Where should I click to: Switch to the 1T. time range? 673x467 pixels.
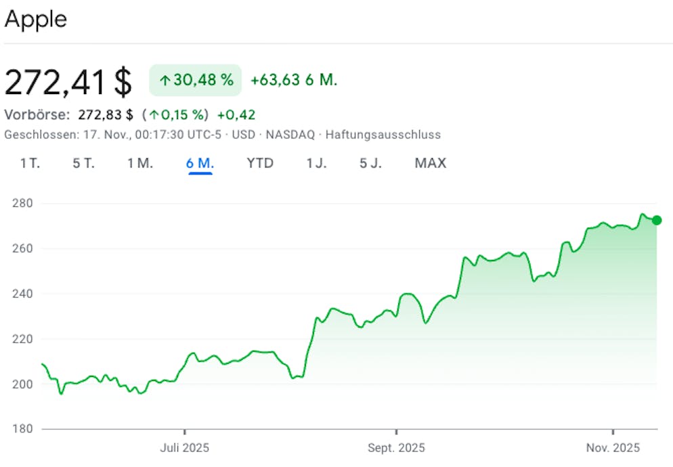click(30, 163)
